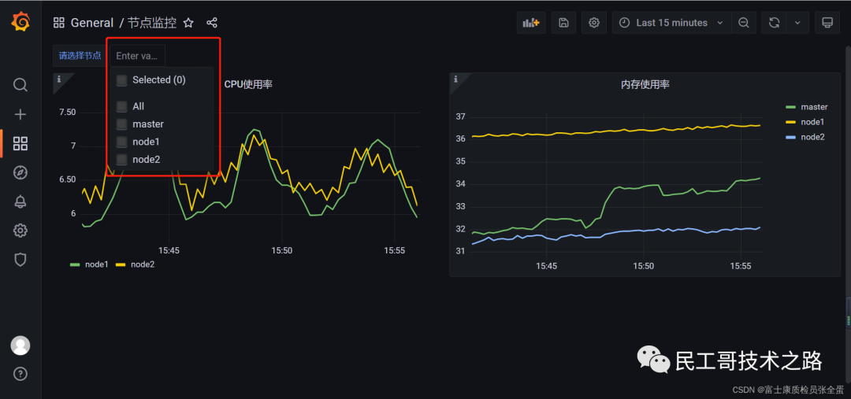Viewport: 851px width, 399px height.
Task: Open the Dashboards icon in sidebar
Action: tap(20, 144)
